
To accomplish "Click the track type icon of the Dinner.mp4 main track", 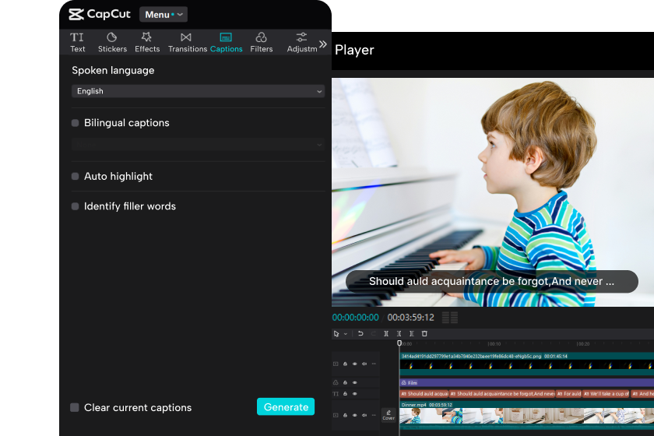I will 336,415.
